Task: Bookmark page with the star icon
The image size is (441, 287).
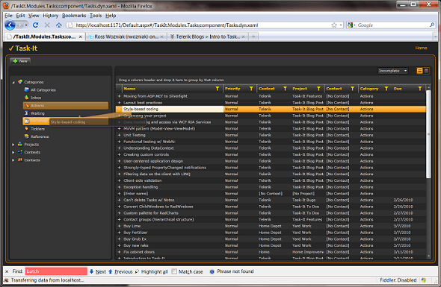Action: coord(334,25)
